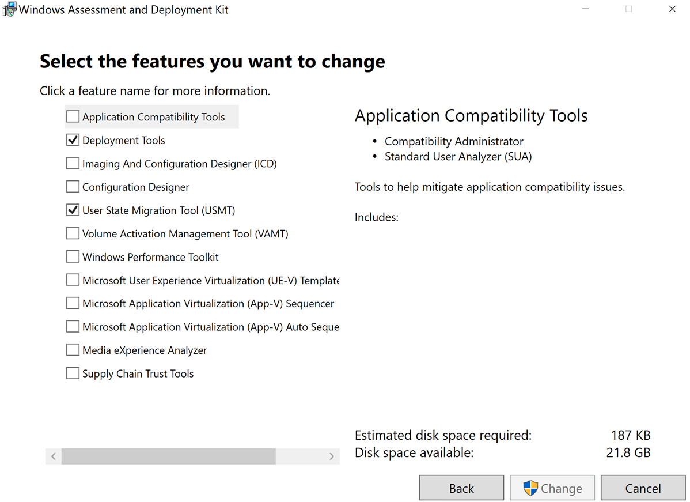Check the App-V Sequencer checkbox
Image resolution: width=690 pixels, height=502 pixels.
(73, 303)
